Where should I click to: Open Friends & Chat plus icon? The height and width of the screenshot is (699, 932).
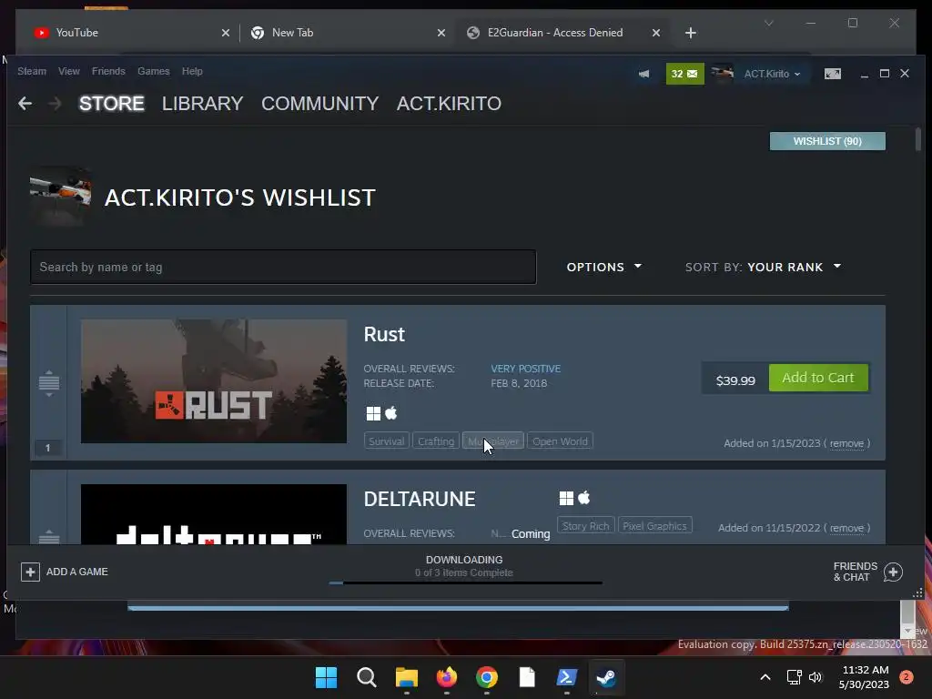click(x=894, y=572)
